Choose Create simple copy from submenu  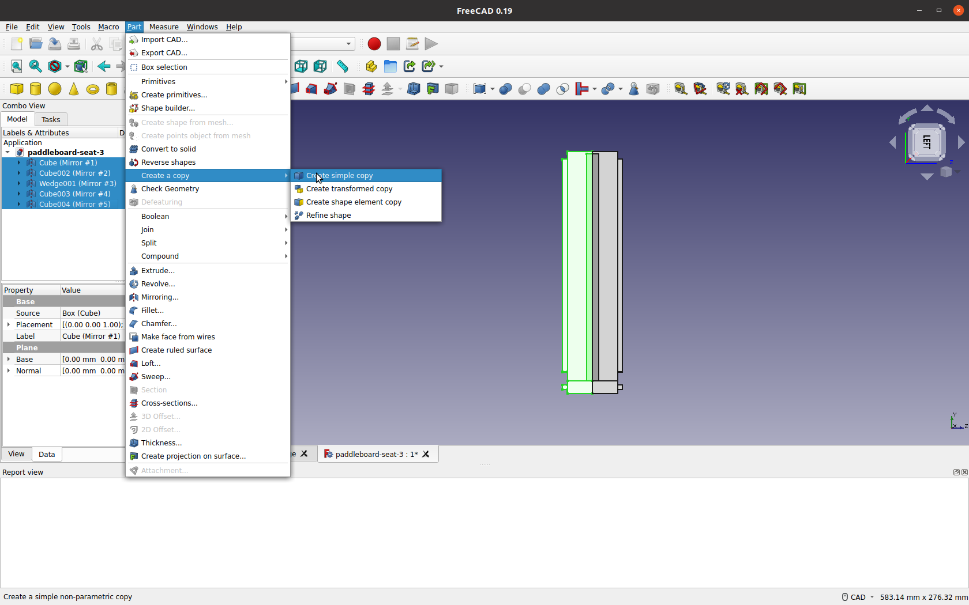[339, 175]
